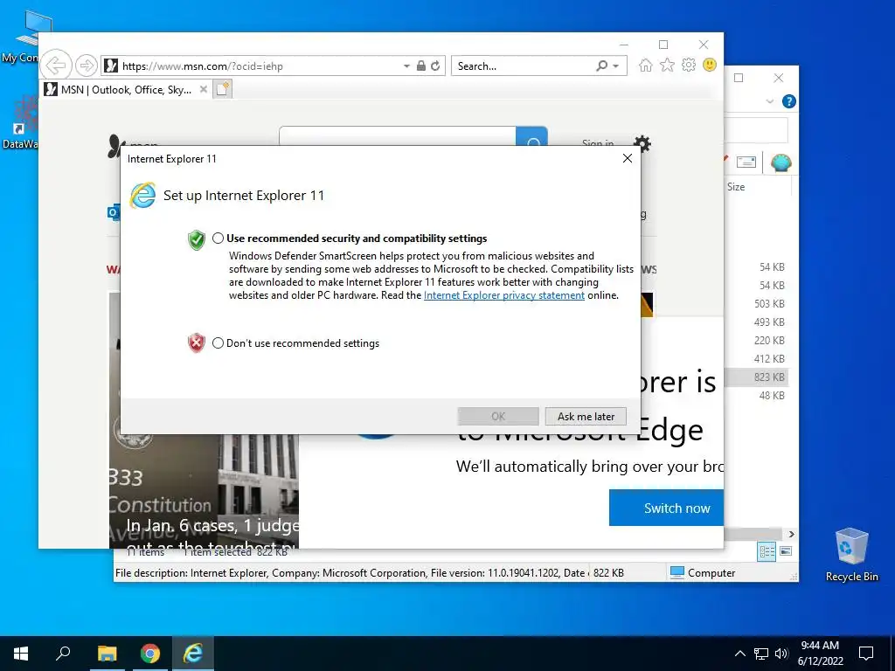Image resolution: width=895 pixels, height=671 pixels.
Task: Expand the File Explorer ribbon chevron
Action: tap(769, 101)
